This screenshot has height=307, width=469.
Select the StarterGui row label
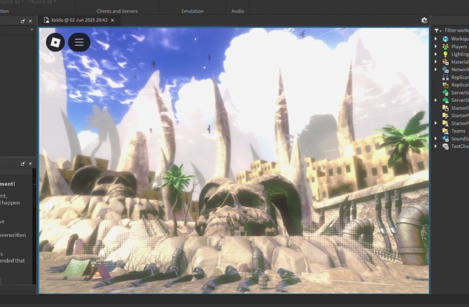tap(460, 108)
